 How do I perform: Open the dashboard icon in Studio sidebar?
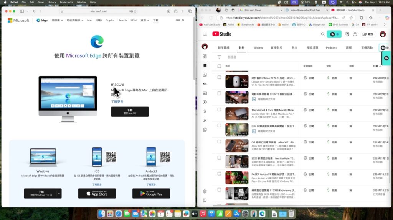pos(205,56)
